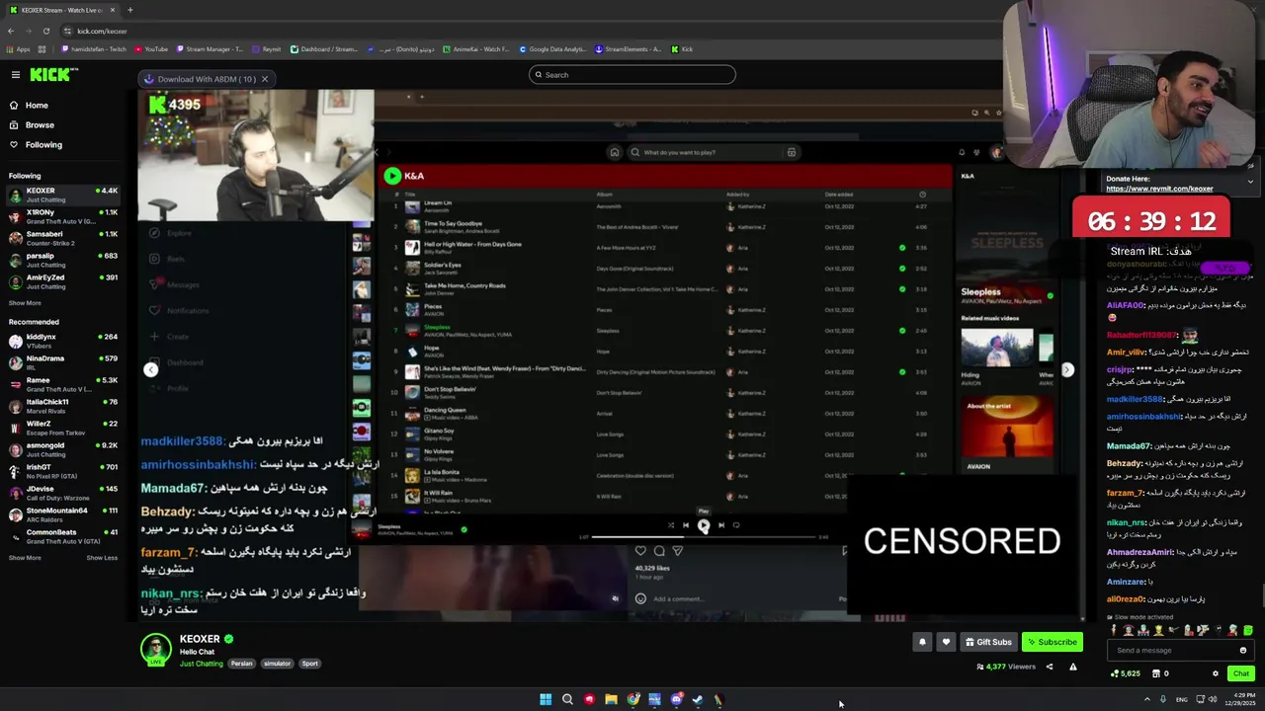This screenshot has height=711, width=1265.
Task: Expand Show More under Recommended
Action: (25, 558)
